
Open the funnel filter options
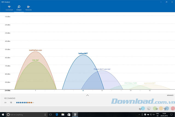[x=165, y=109]
